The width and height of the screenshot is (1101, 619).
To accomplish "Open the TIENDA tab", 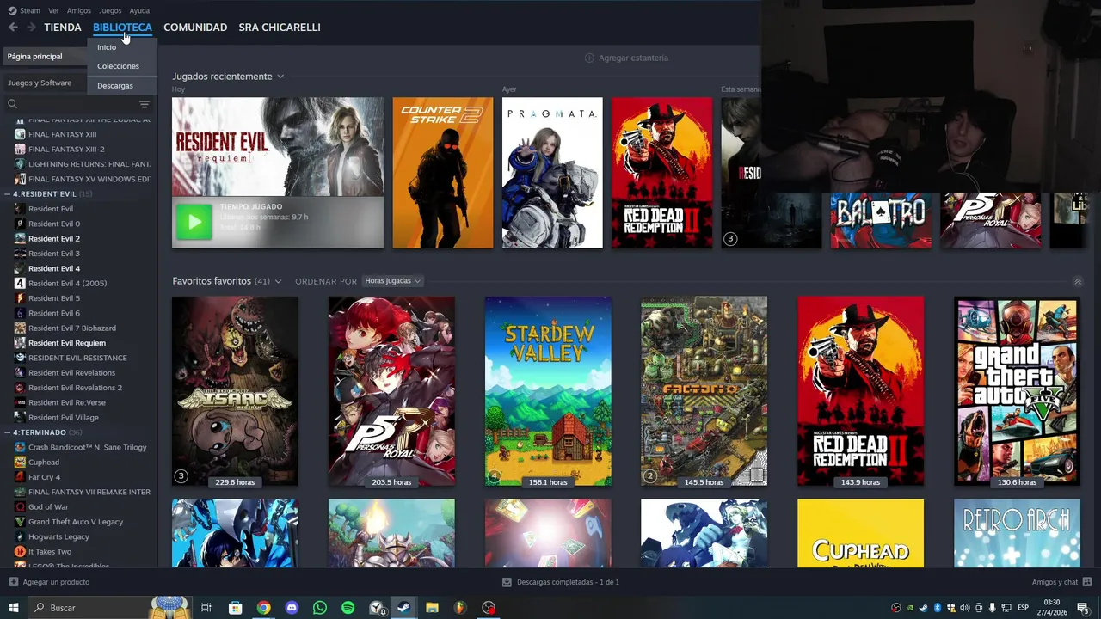I will pos(63,28).
